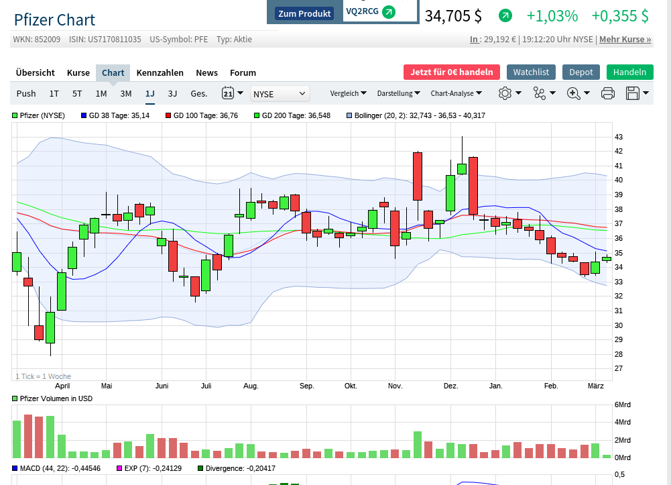
Task: Click Jetzt für 0€ handeln button
Action: coord(452,72)
